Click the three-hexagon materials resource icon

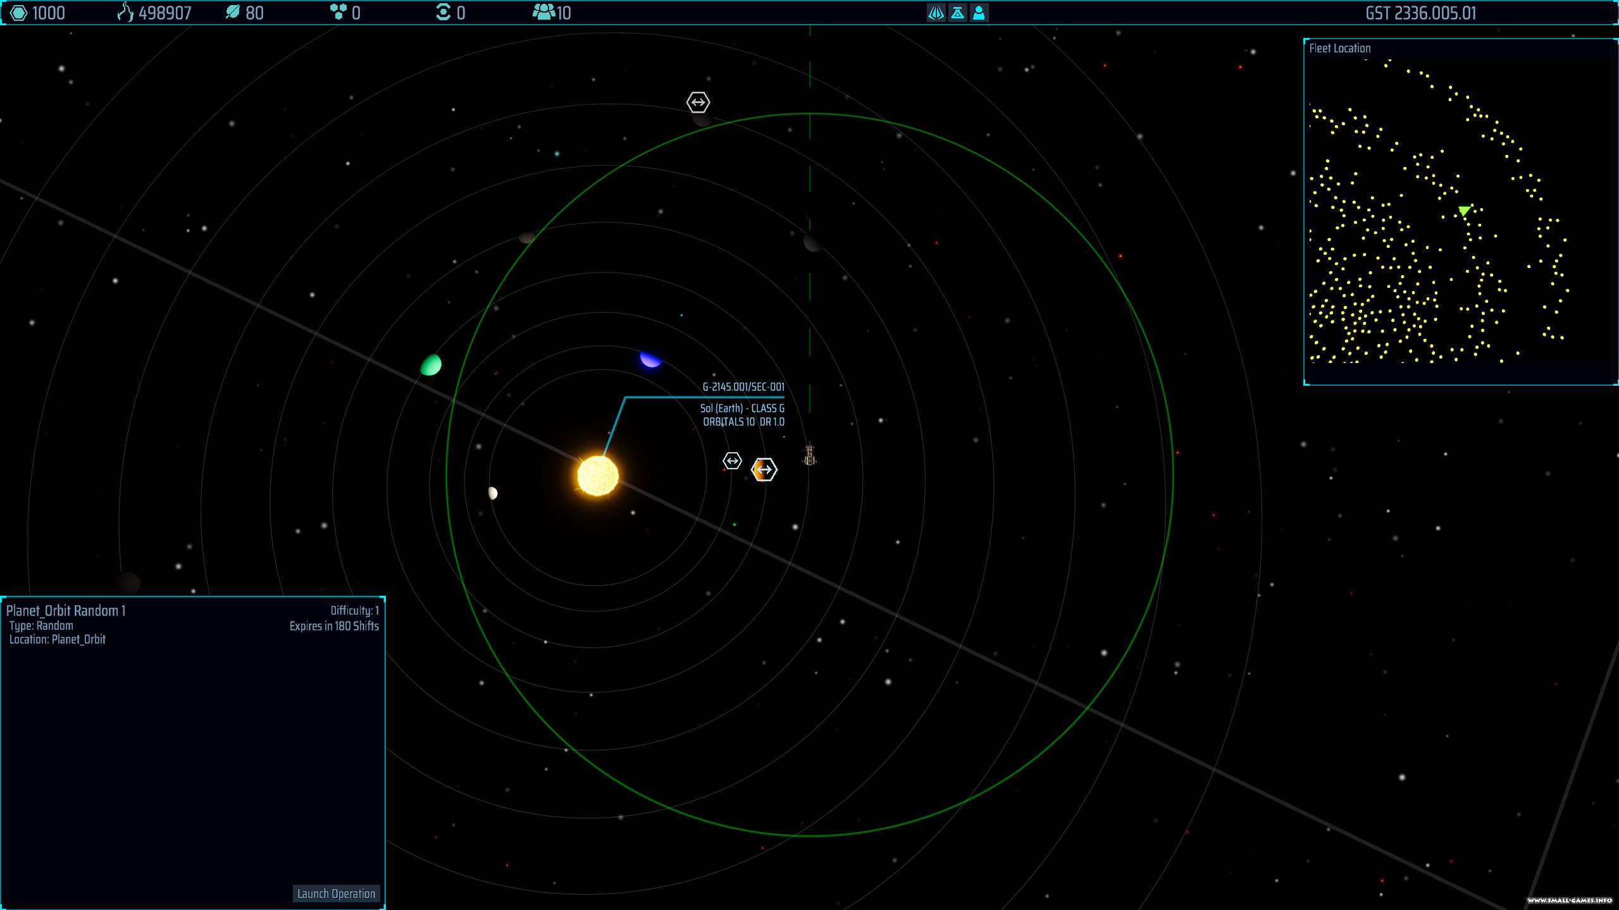pyautogui.click(x=338, y=13)
